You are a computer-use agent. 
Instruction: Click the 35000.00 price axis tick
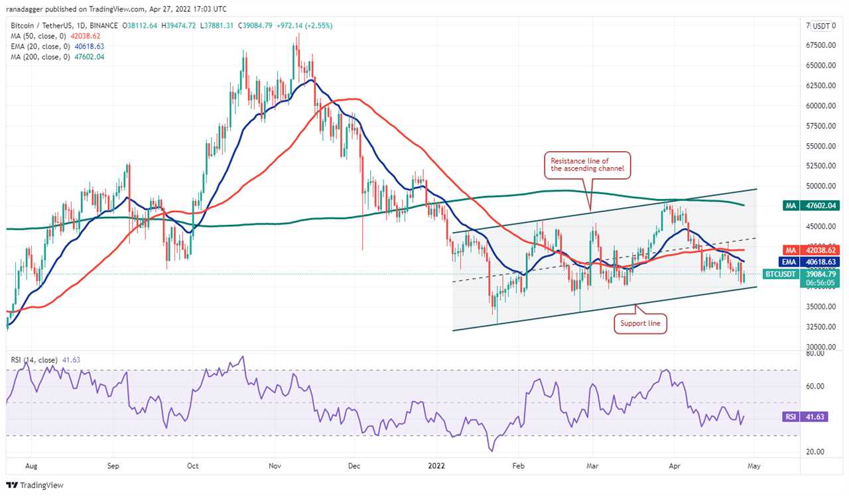pos(820,307)
